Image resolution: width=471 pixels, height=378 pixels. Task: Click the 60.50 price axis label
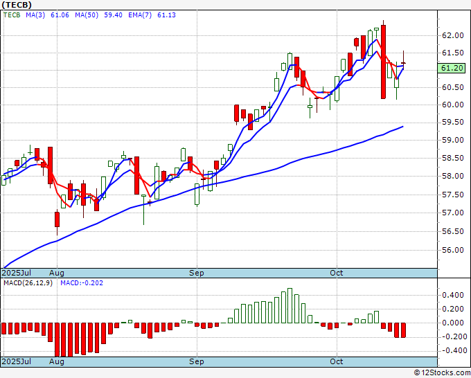click(x=453, y=87)
